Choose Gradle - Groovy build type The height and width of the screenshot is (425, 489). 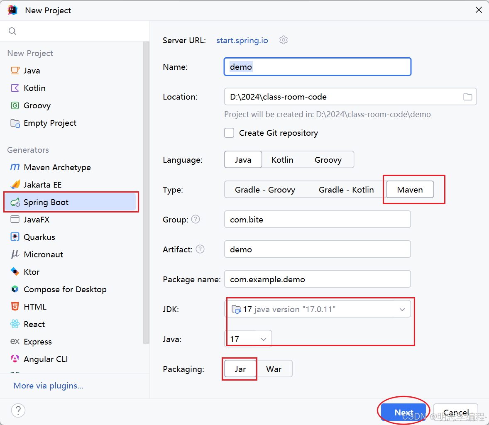click(265, 190)
